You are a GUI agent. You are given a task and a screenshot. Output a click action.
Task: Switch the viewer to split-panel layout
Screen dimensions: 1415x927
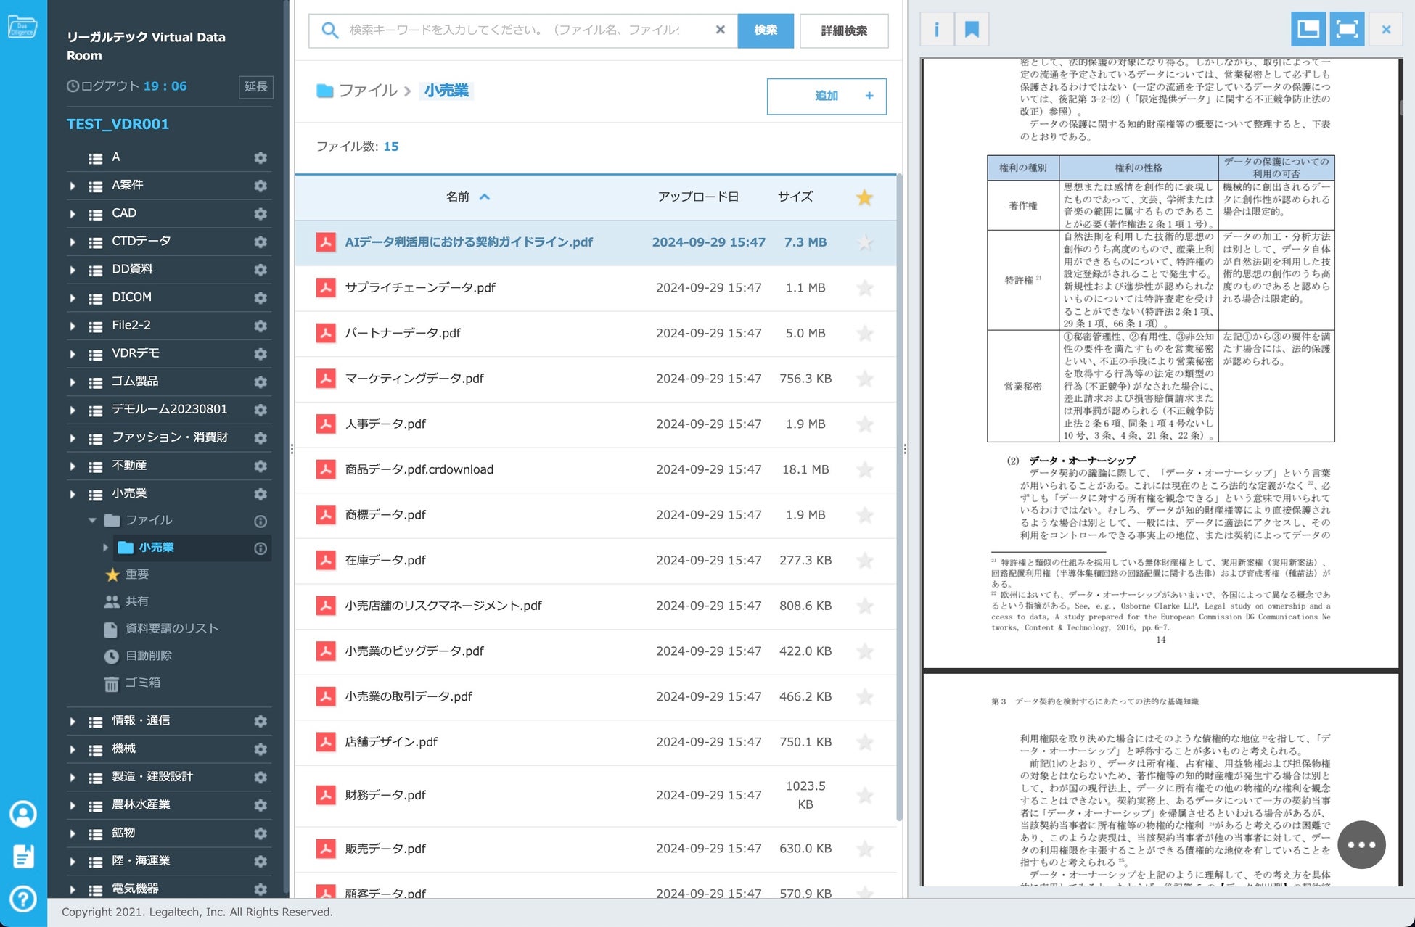pyautogui.click(x=1308, y=30)
